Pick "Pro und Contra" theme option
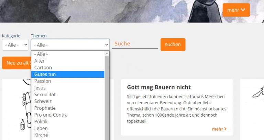This screenshot has height=140, width=264. [51, 115]
